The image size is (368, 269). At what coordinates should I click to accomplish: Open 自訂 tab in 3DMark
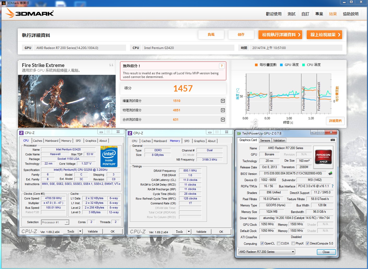pyautogui.click(x=305, y=14)
